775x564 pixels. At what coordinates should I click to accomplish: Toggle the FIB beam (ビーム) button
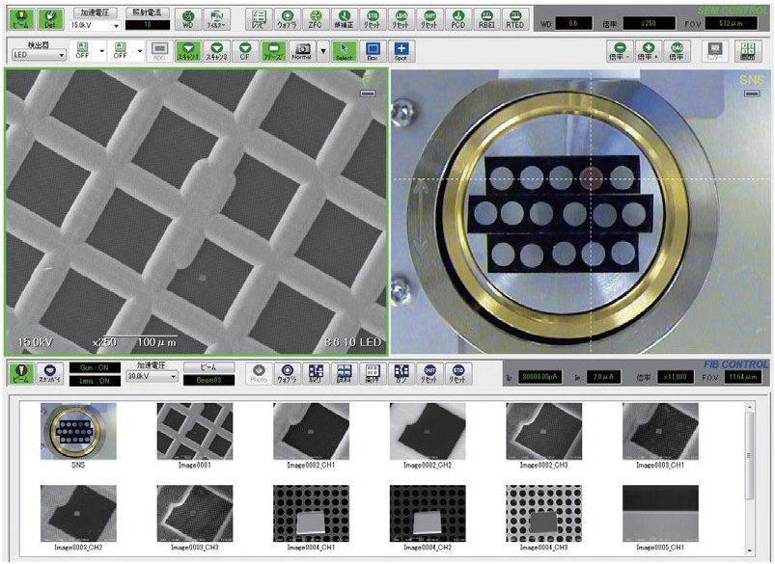21,375
